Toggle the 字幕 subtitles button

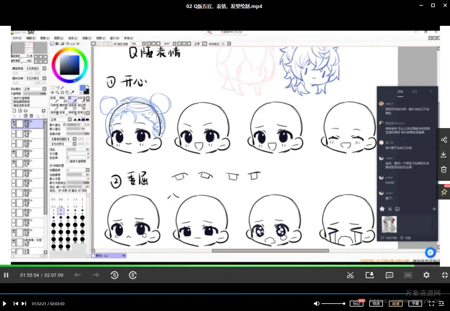[x=415, y=304]
